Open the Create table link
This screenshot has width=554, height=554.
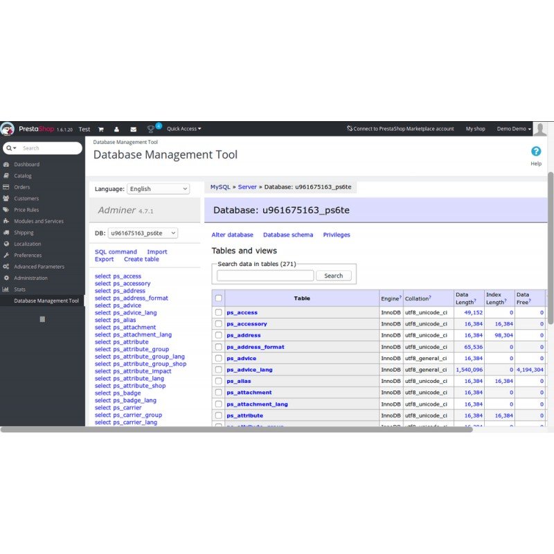pyautogui.click(x=141, y=259)
